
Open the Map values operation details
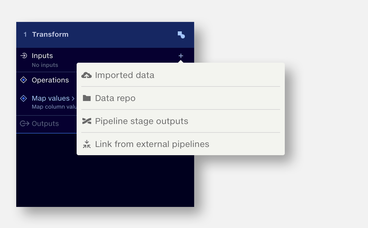pos(50,98)
